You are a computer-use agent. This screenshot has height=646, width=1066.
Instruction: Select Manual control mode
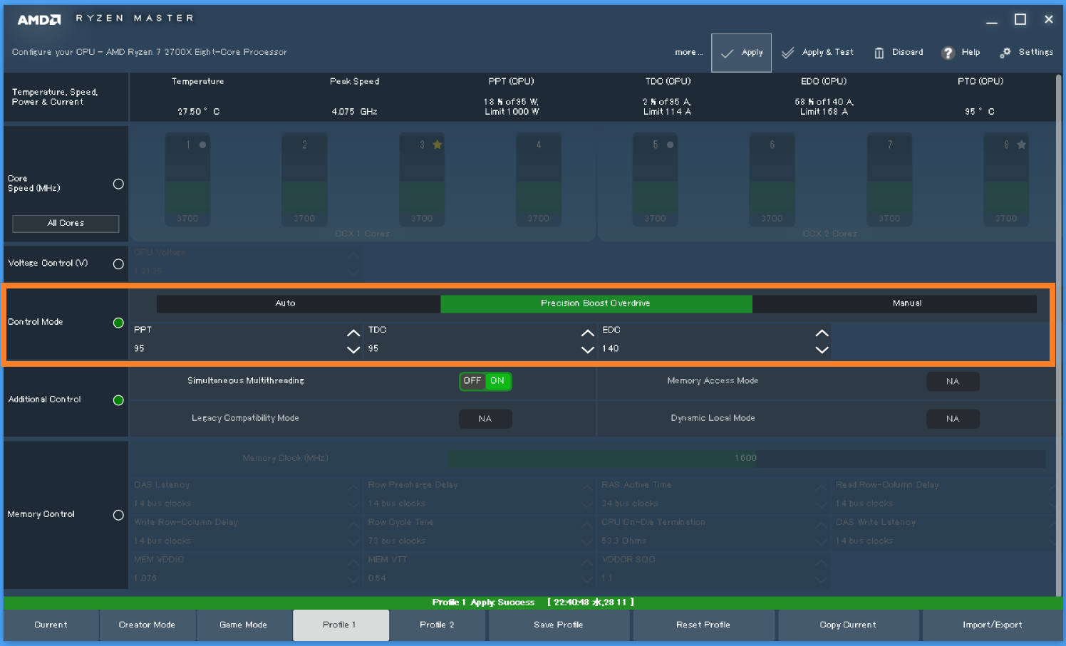click(x=895, y=303)
